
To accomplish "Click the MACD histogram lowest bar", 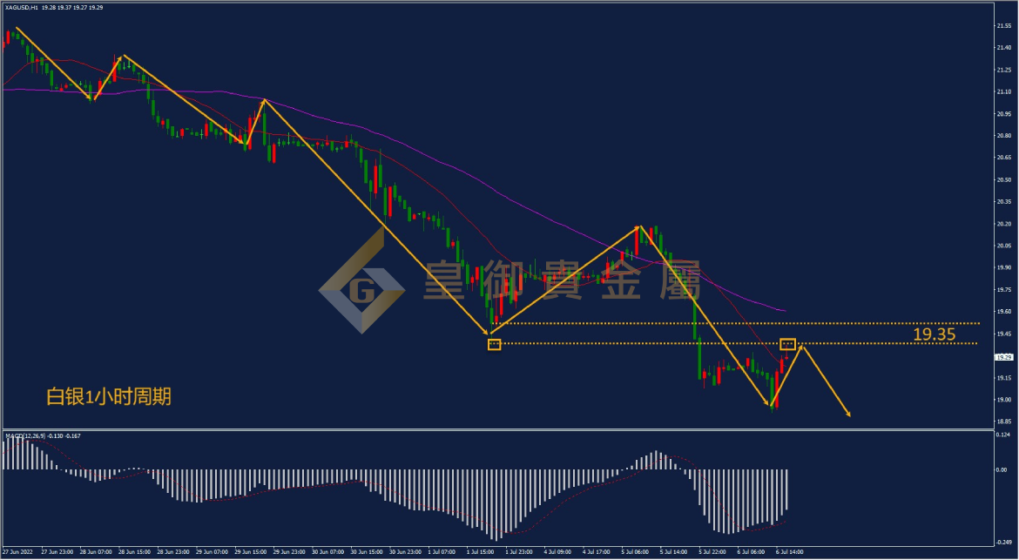I will click(x=497, y=505).
